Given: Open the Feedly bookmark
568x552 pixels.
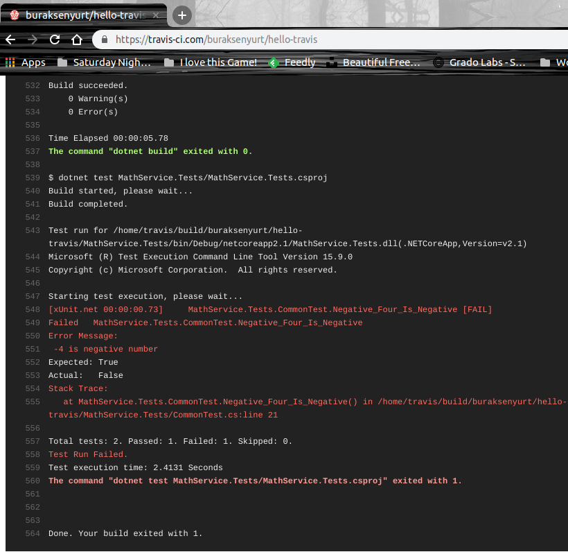Looking at the screenshot, I should [292, 62].
